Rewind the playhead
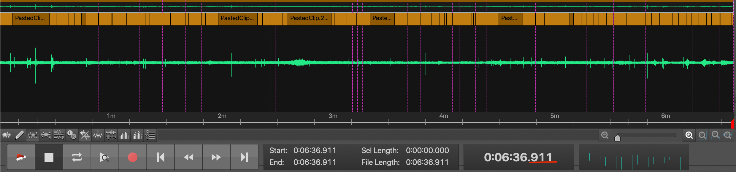 [188, 157]
